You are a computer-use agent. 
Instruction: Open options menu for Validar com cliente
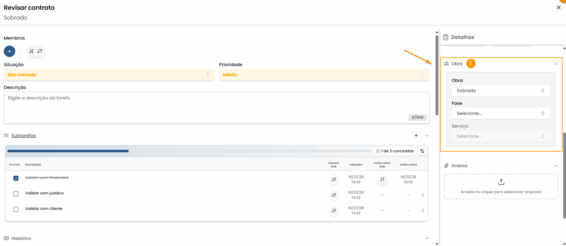click(x=423, y=210)
